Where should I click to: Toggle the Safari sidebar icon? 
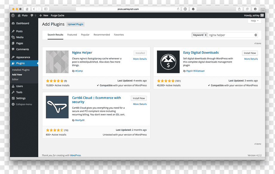46,9
